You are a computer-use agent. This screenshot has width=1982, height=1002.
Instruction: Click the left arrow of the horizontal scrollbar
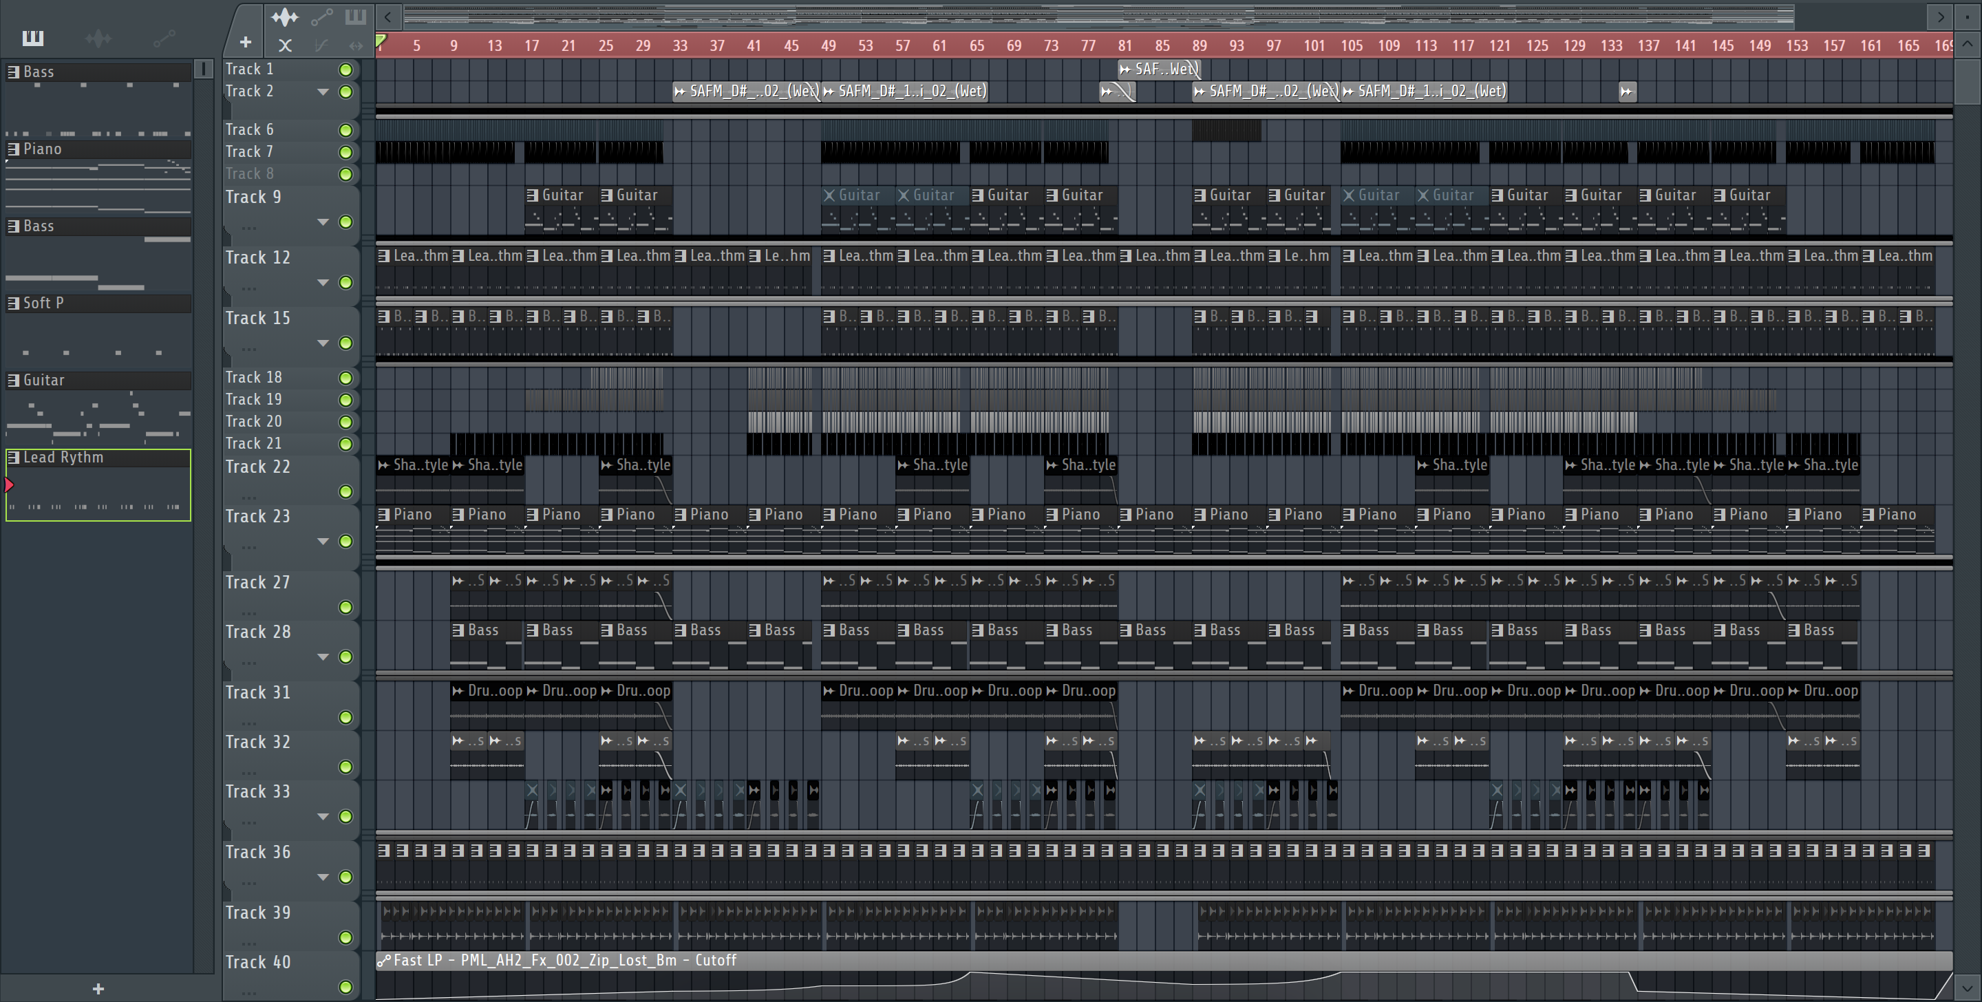(x=387, y=16)
